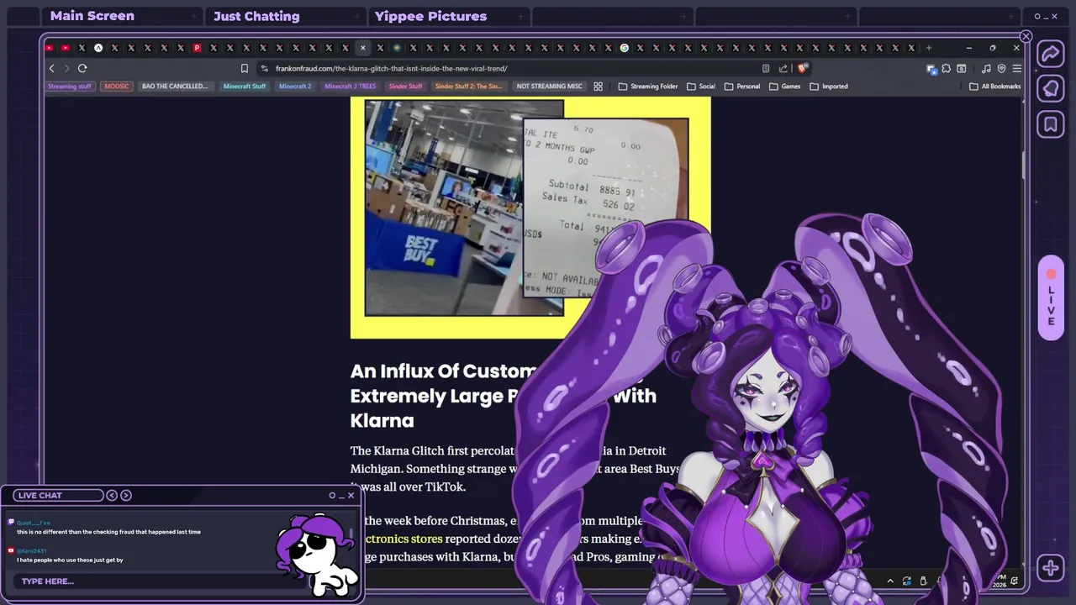Expand the Social bookmarks folder
Screen dimensions: 1076x605
701,86
